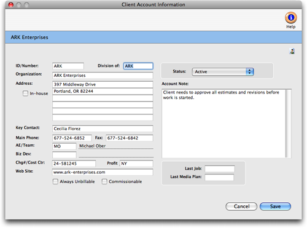Focus the Division of field
The image size is (307, 228).
pyautogui.click(x=138, y=66)
